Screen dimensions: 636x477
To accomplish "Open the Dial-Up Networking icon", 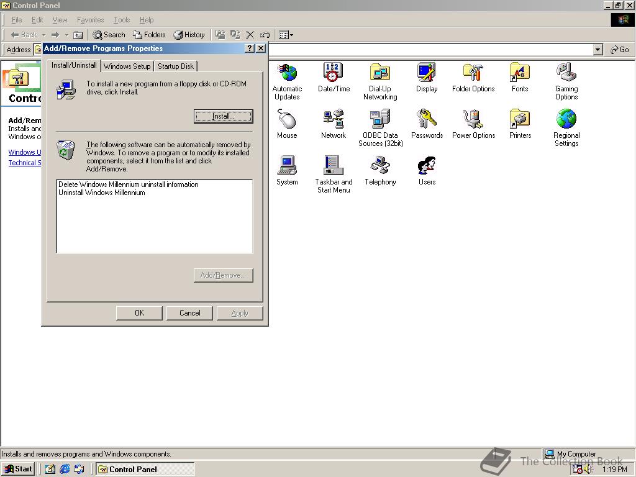I will click(380, 81).
